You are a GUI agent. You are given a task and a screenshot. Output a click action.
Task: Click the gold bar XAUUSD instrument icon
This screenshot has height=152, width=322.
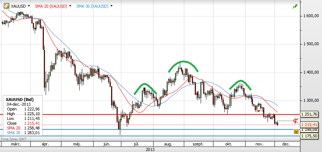tap(6, 6)
